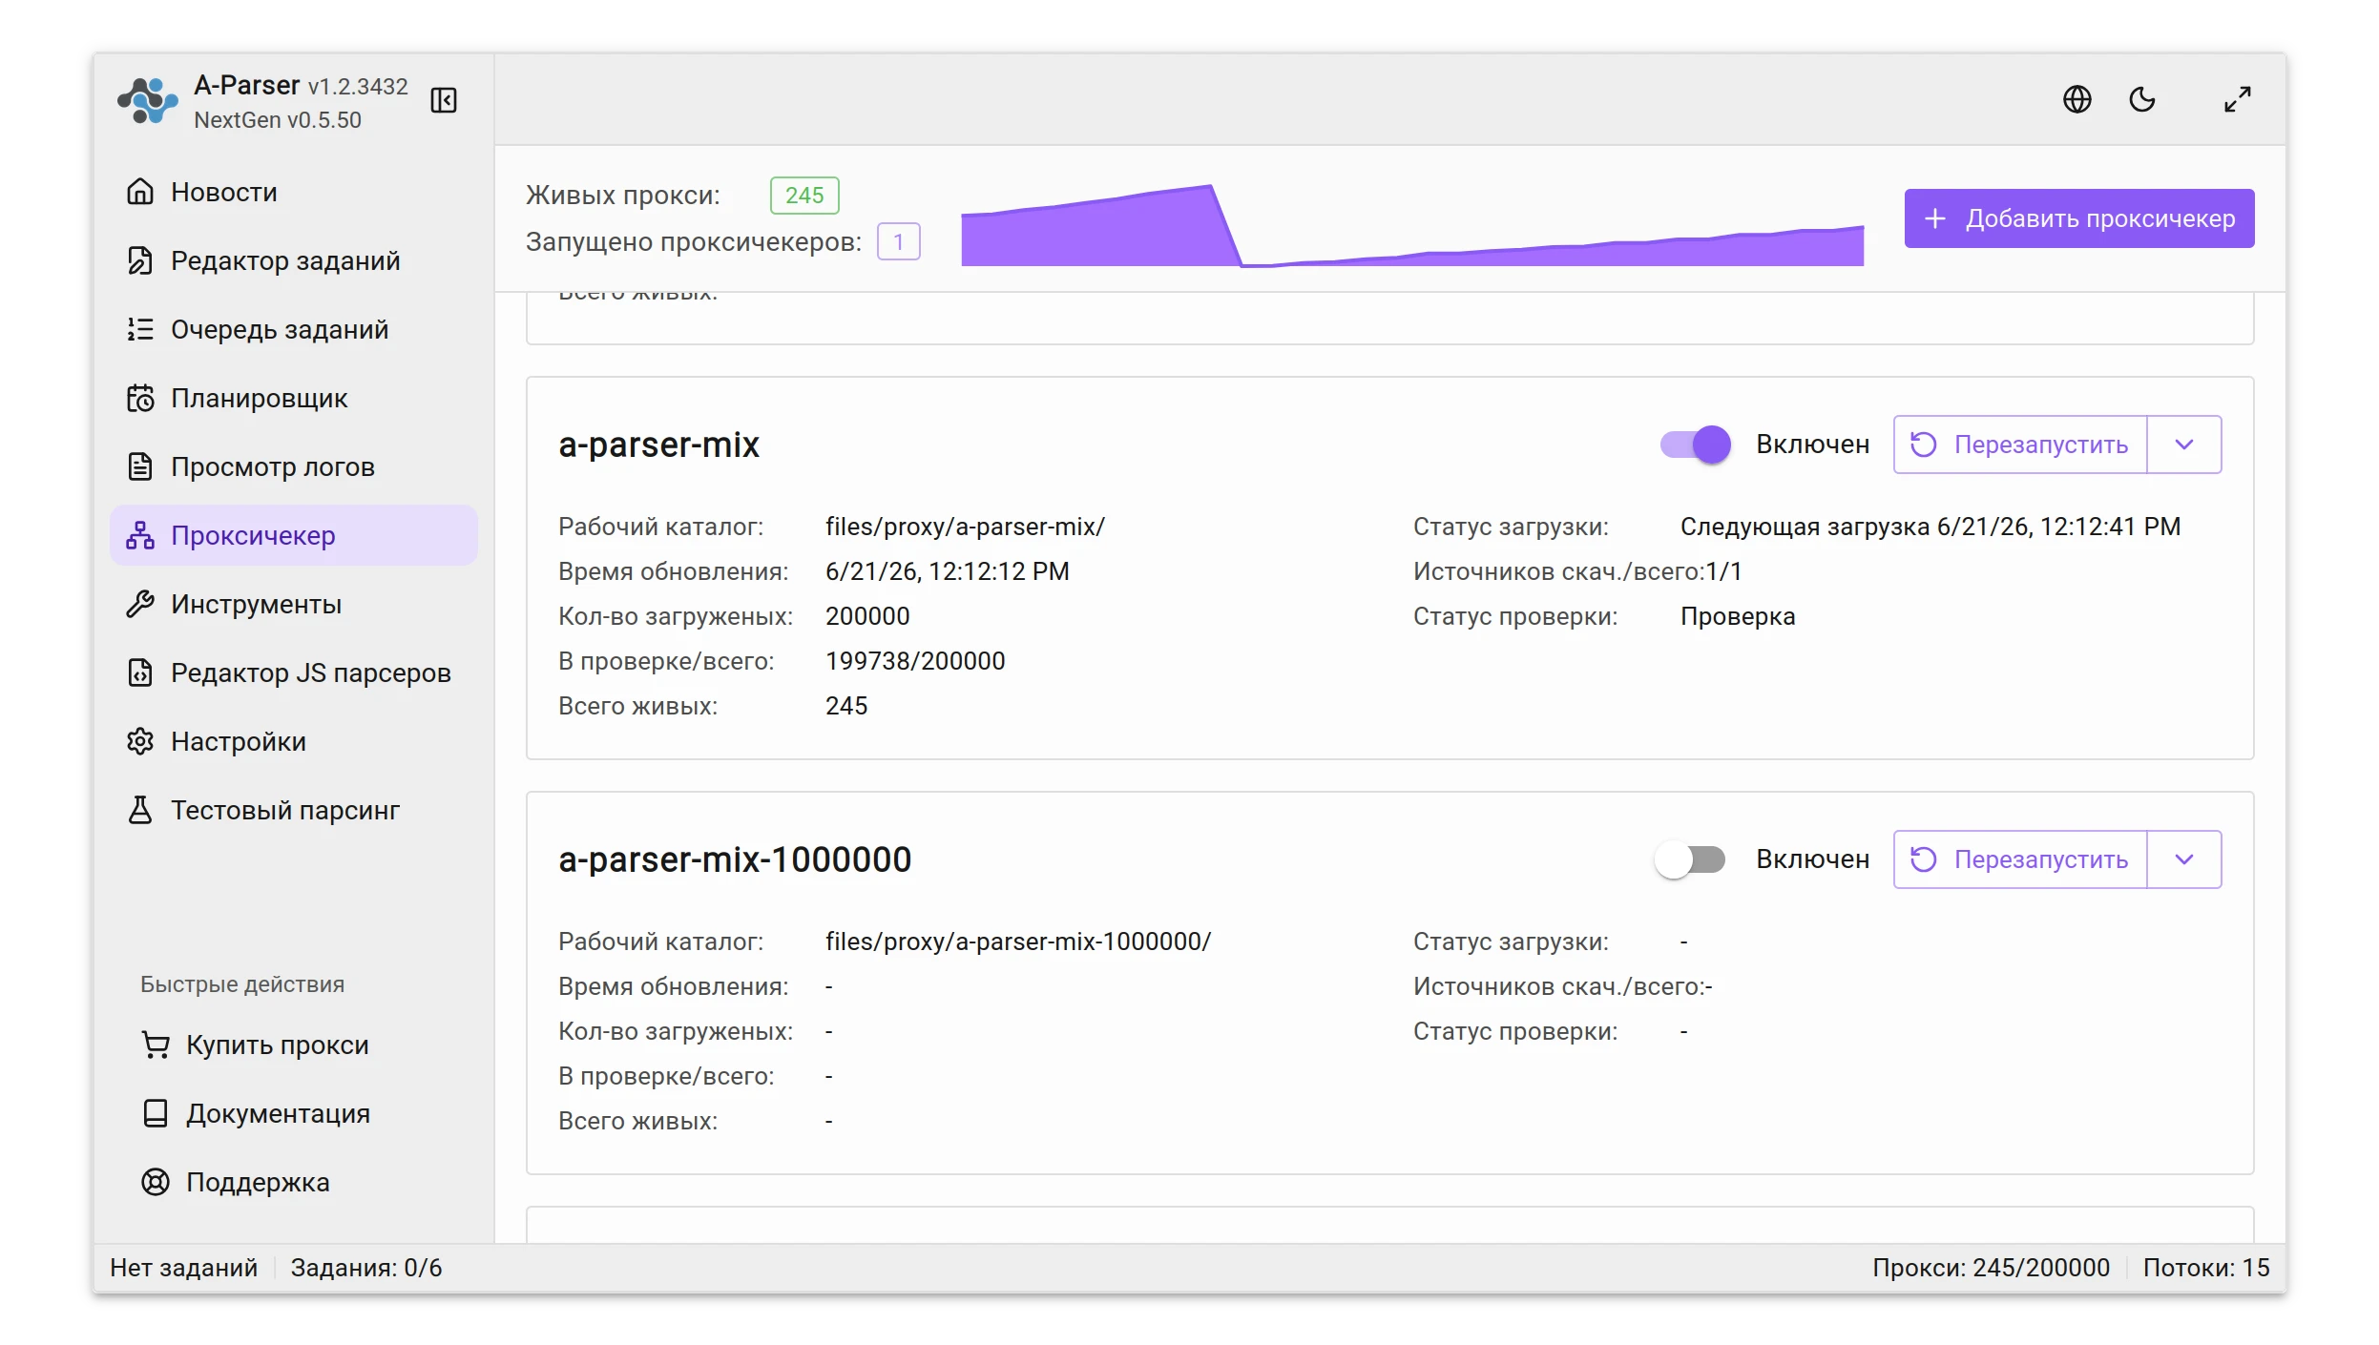The height and width of the screenshot is (1345, 2379).
Task: Click the next load time 6/21/26, 12:12:41 PM
Action: pos(2058,527)
